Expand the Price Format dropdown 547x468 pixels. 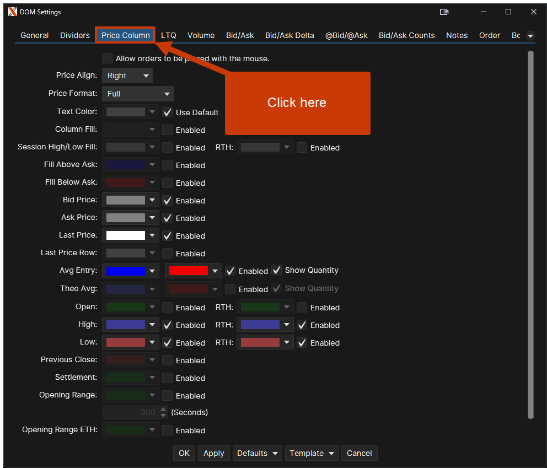click(x=138, y=94)
